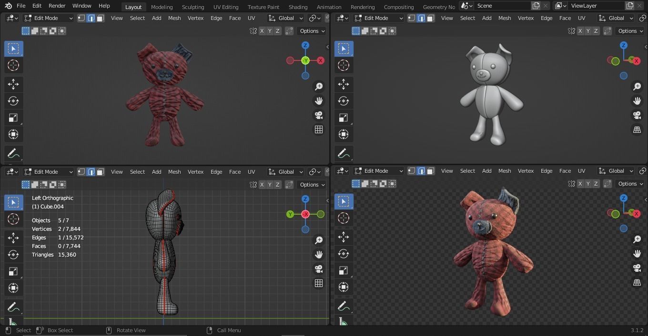Open editor type dropdown in top-left viewport
This screenshot has width=648, height=336.
click(x=12, y=18)
